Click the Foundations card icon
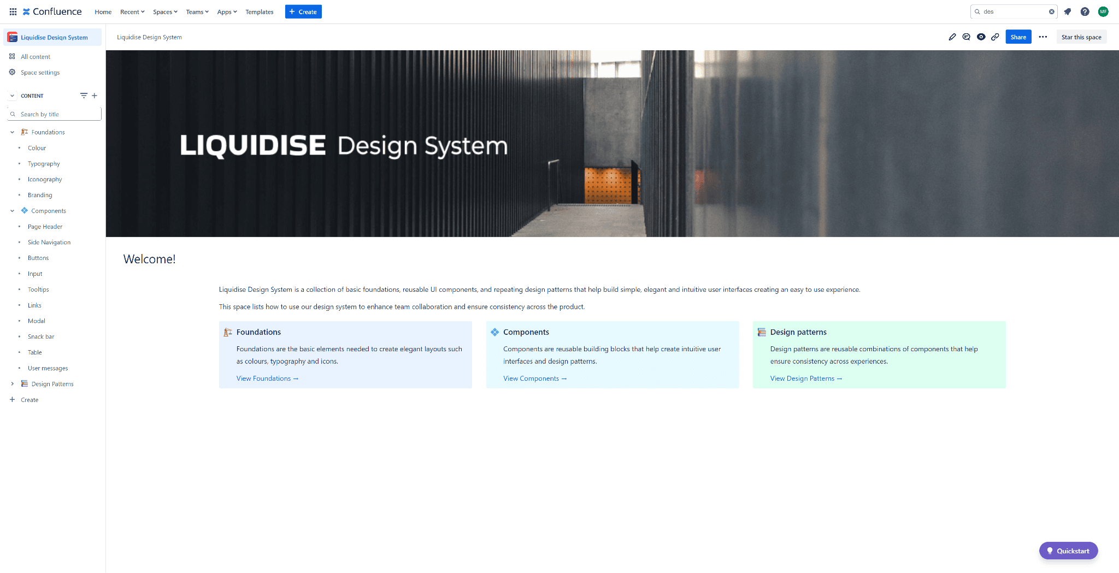 (228, 332)
